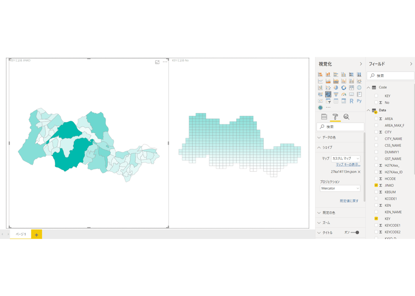Check the HCODE field checkbox
This screenshot has height=296, width=415.
click(376, 178)
